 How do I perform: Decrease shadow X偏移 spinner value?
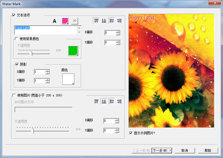click(x=47, y=73)
